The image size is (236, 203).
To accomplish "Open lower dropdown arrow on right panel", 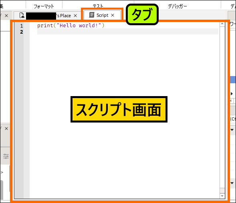I will pyautogui.click(x=232, y=183).
